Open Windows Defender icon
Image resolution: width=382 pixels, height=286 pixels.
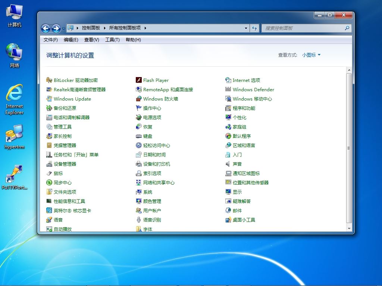(x=228, y=89)
